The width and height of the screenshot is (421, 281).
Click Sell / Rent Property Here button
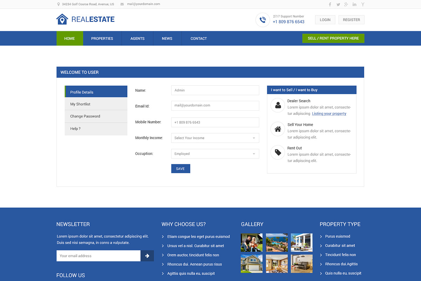pos(333,38)
